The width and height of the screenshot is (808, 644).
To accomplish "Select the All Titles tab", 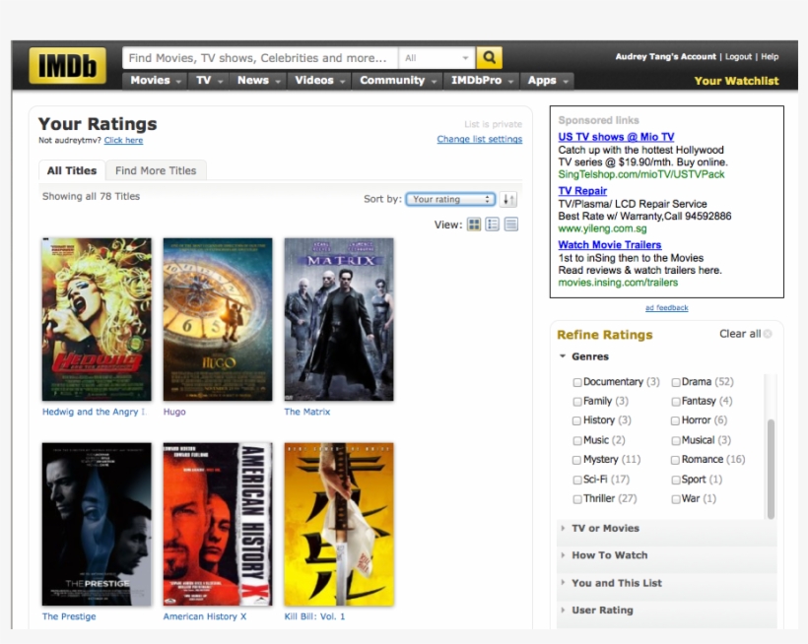I will tap(72, 170).
